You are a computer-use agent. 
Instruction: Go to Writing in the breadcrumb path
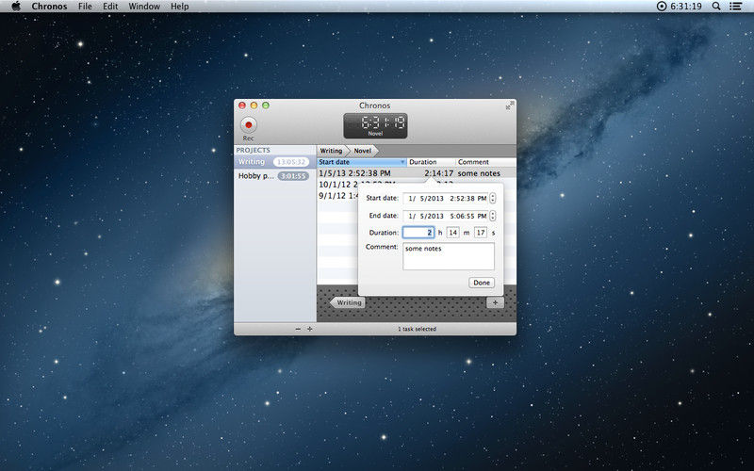pos(332,151)
